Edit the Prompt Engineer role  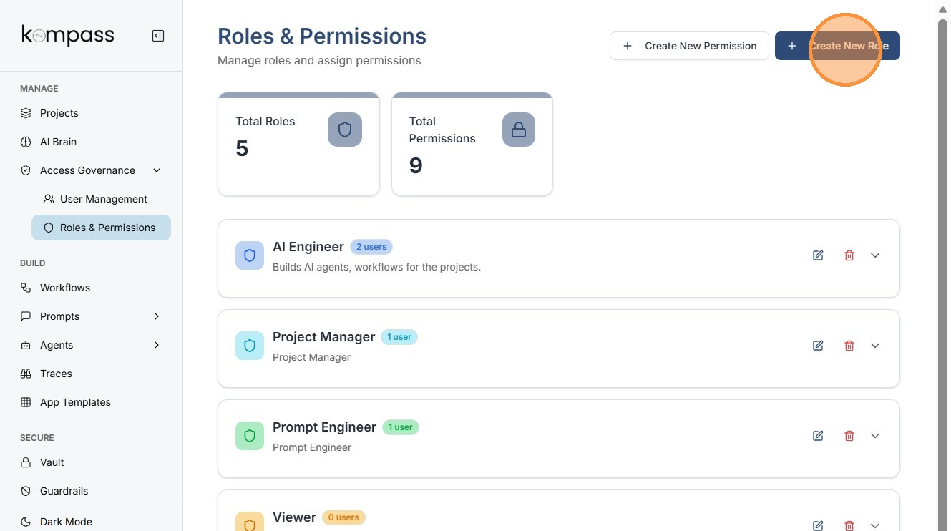tap(818, 436)
